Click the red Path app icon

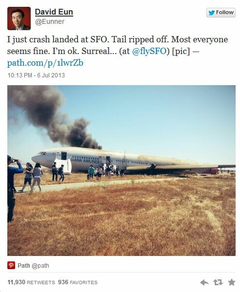coord(11,265)
